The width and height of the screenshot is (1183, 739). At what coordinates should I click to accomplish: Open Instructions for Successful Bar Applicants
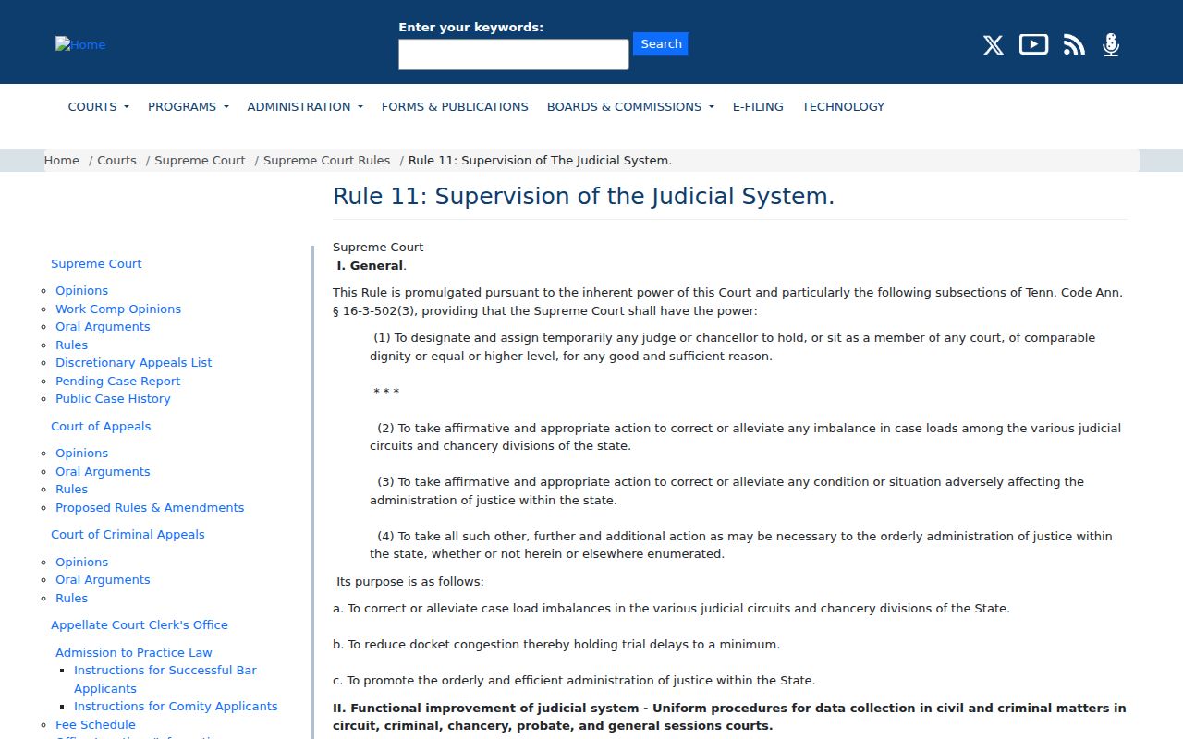tap(165, 680)
